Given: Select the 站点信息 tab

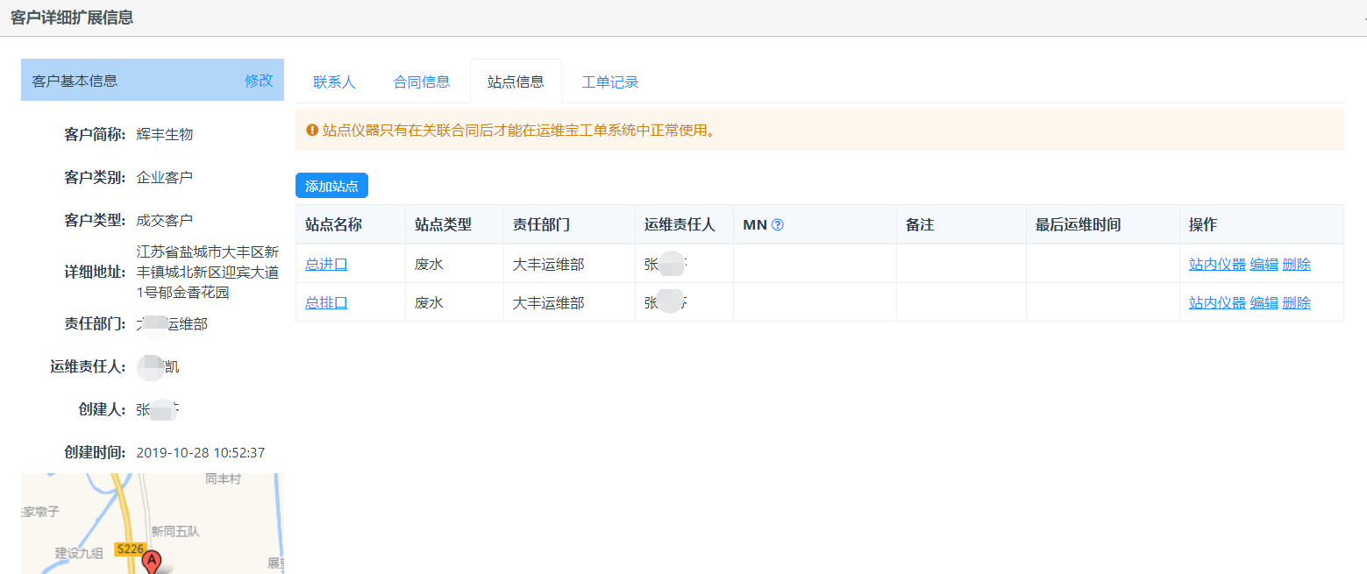Looking at the screenshot, I should tap(516, 82).
